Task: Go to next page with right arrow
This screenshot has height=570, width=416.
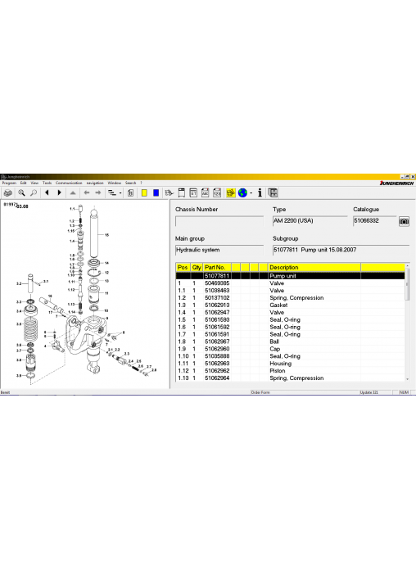Action: point(59,193)
